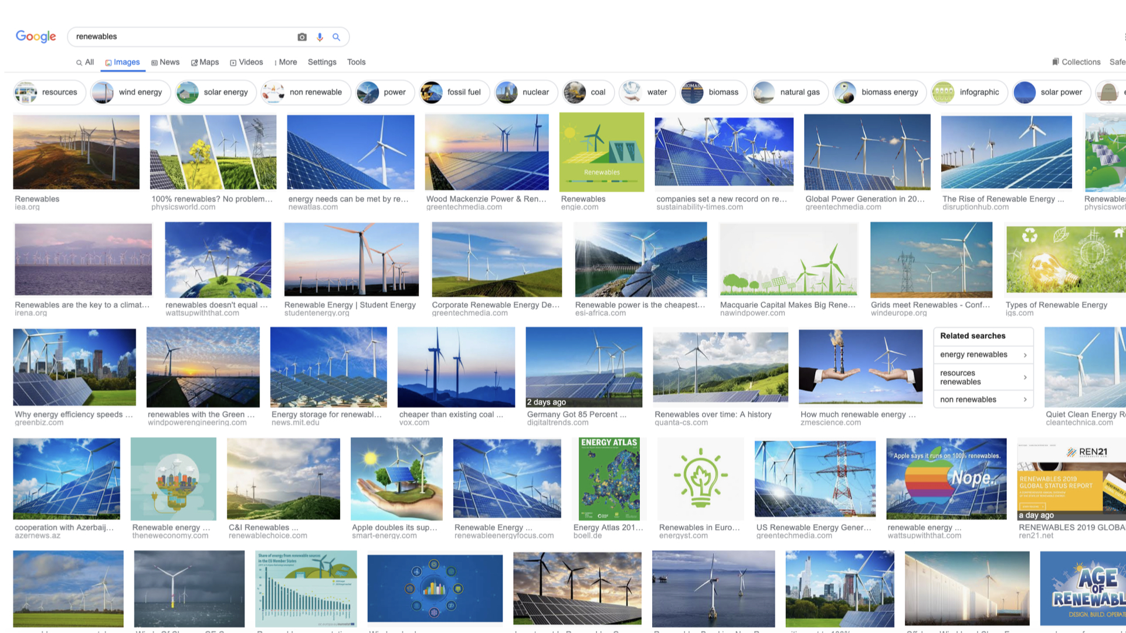
Task: Start voice search with microphone icon
Action: click(x=320, y=37)
